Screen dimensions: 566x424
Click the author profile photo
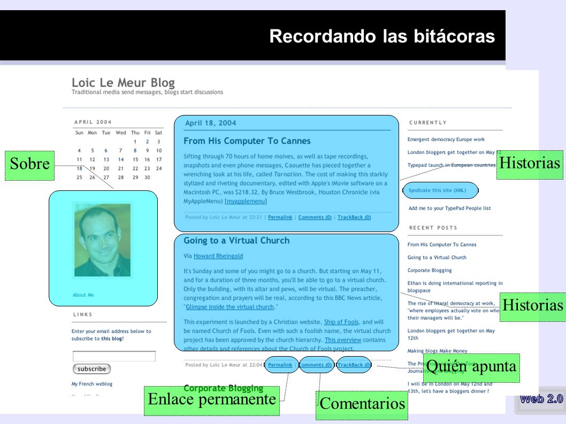(103, 240)
